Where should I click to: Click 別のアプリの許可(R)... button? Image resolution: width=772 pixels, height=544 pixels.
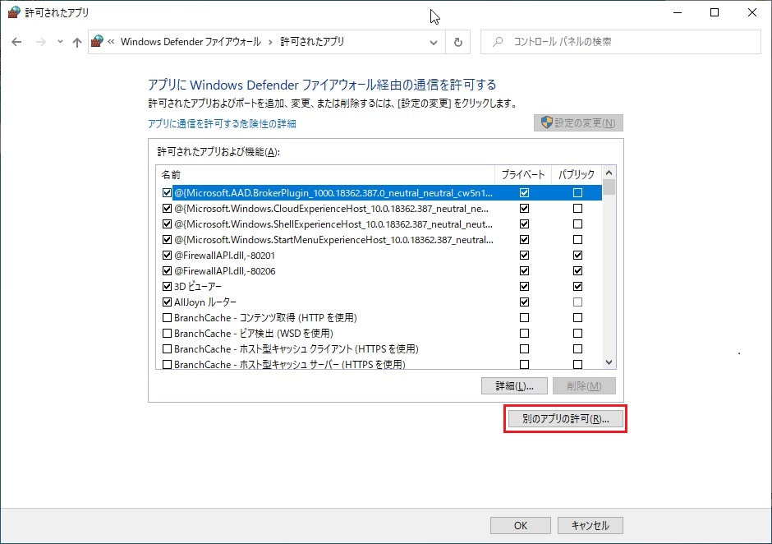tap(565, 419)
